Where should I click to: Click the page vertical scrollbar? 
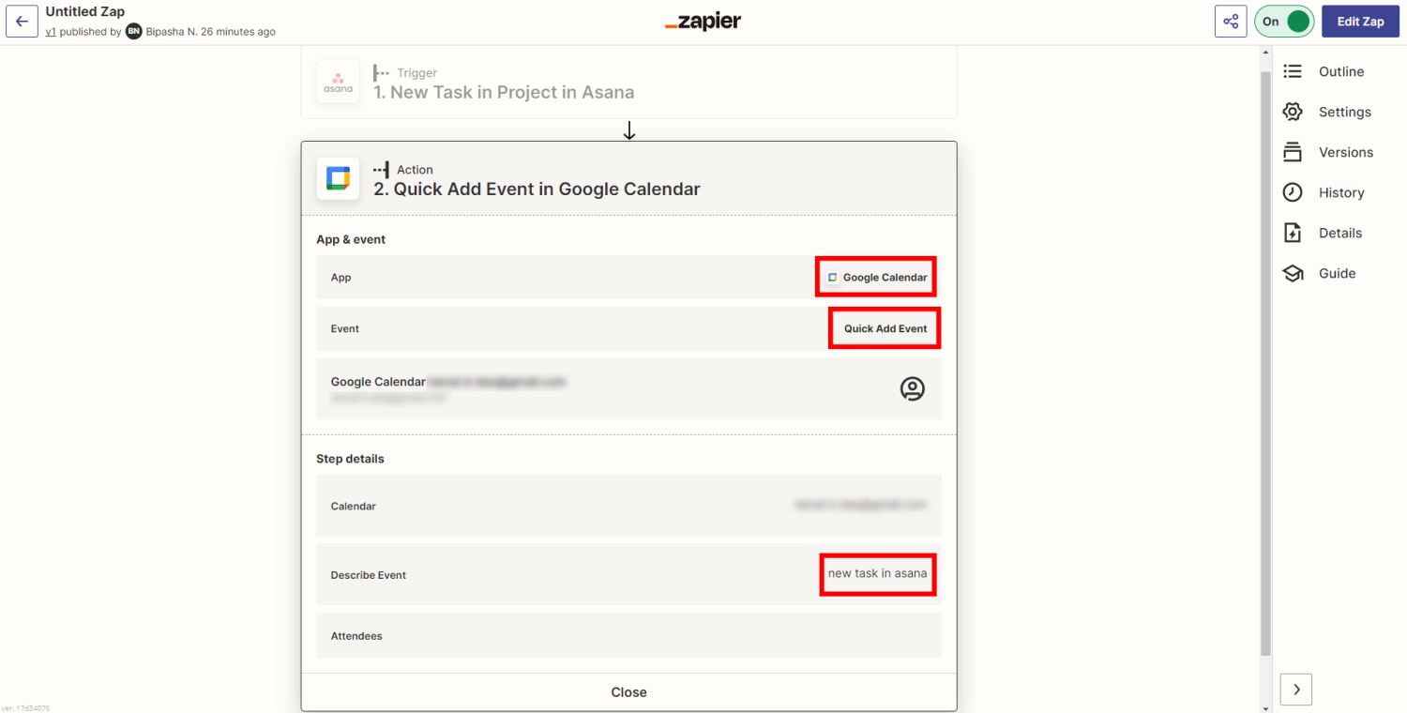1265,363
